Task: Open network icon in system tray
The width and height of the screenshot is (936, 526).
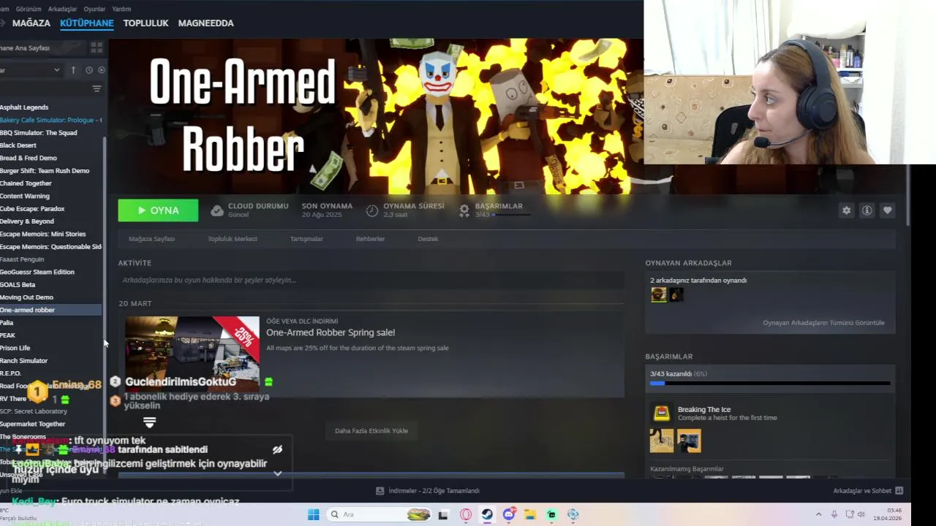Action: pyautogui.click(x=848, y=514)
